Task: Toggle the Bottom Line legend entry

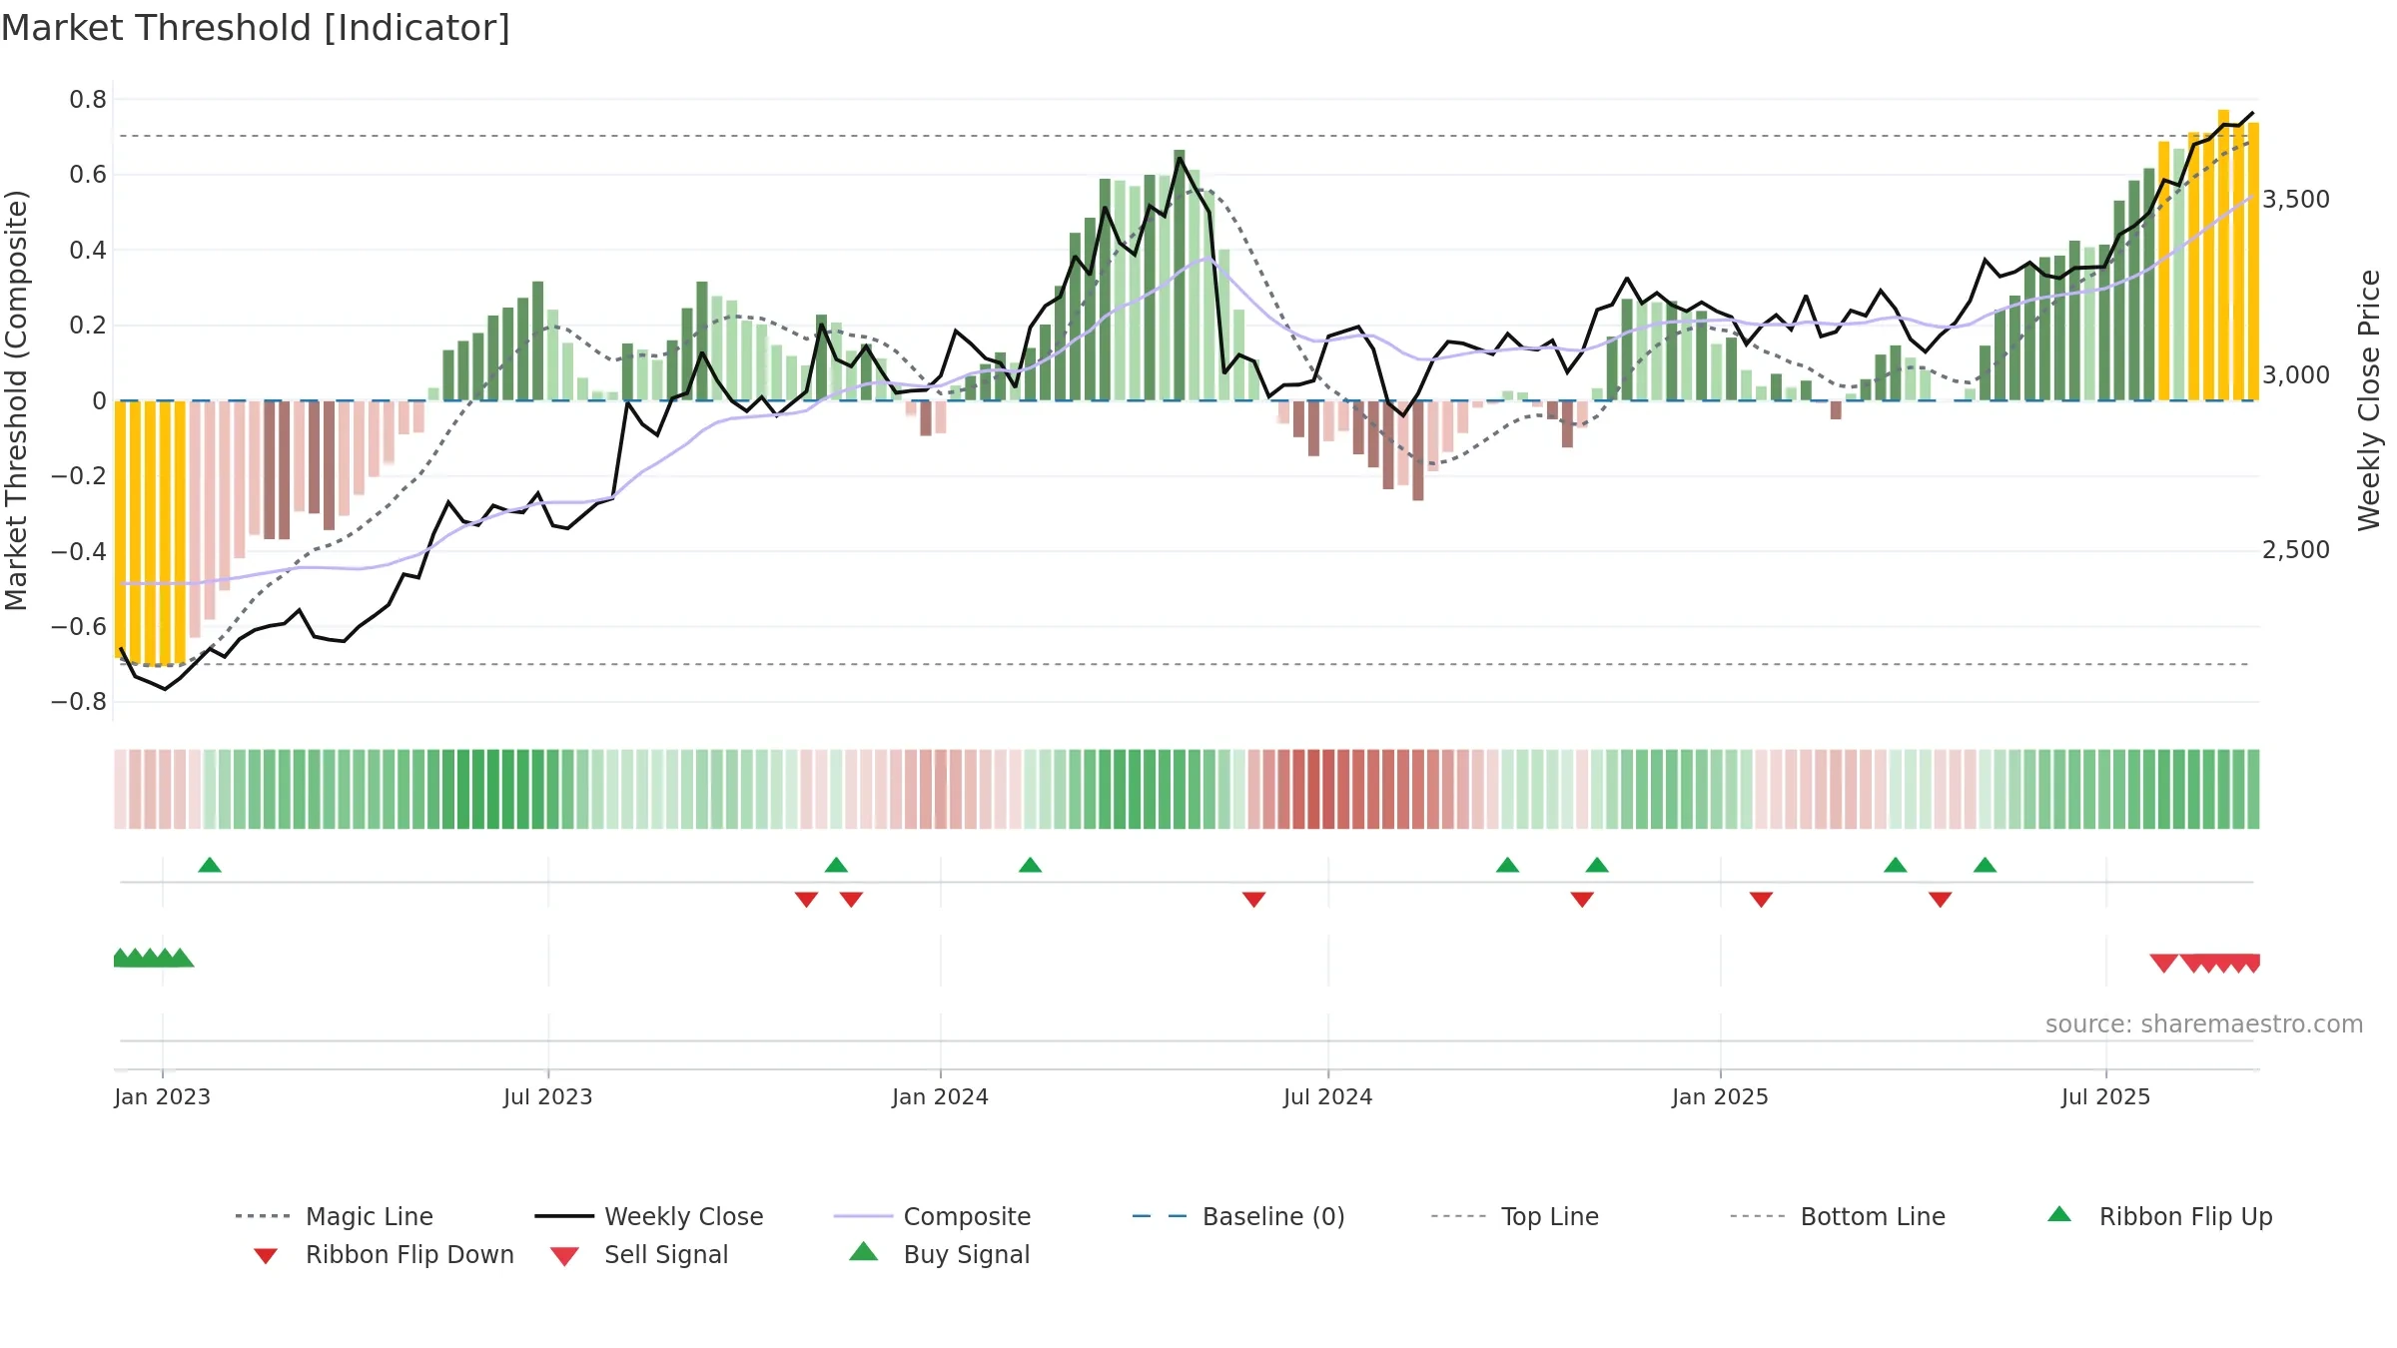Action: point(1838,1216)
